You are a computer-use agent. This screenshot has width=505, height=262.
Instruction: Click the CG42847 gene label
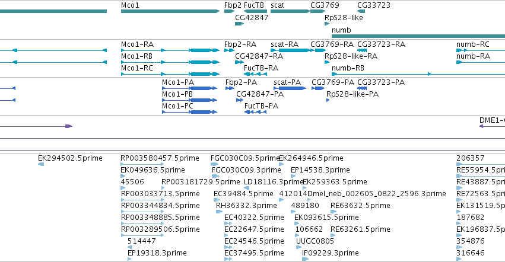[x=252, y=18]
